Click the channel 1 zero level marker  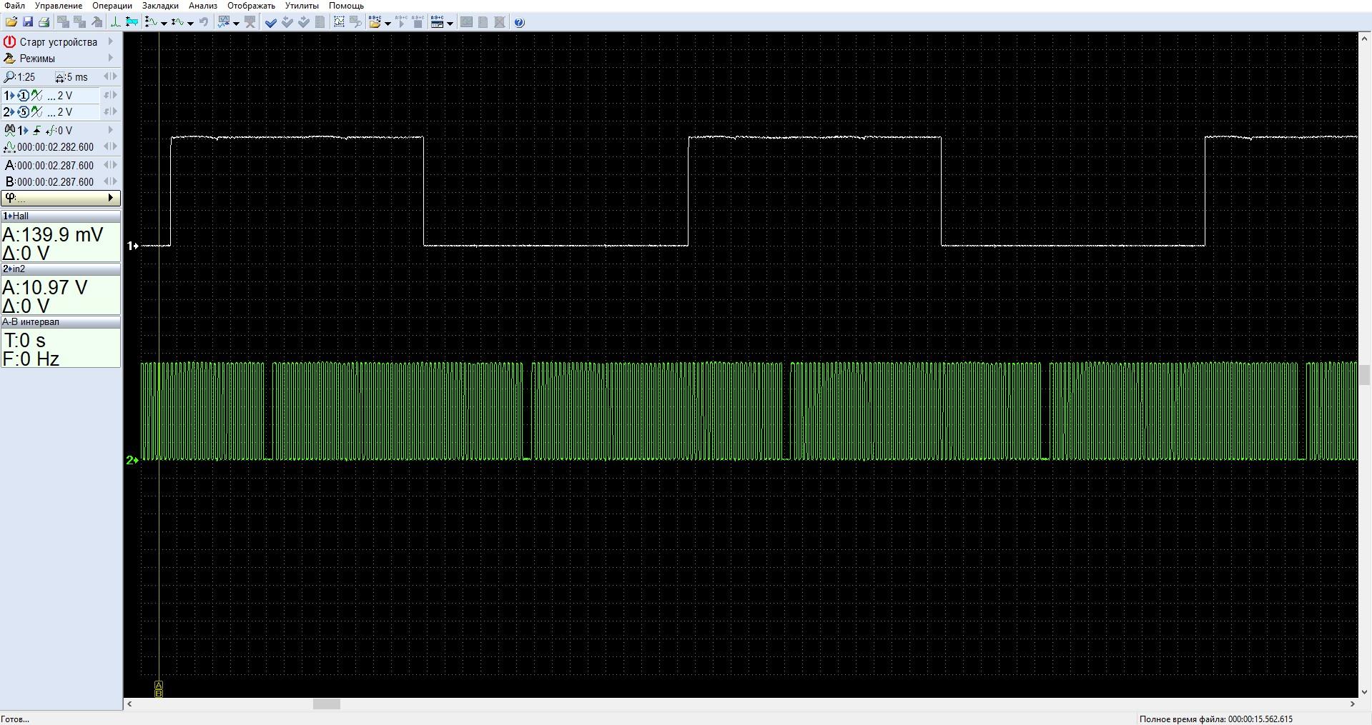(x=132, y=246)
